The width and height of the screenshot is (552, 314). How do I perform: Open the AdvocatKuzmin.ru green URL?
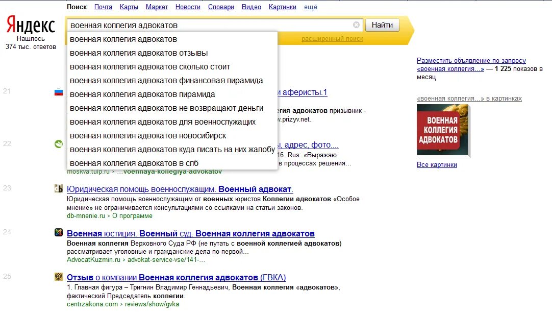[x=94, y=260]
